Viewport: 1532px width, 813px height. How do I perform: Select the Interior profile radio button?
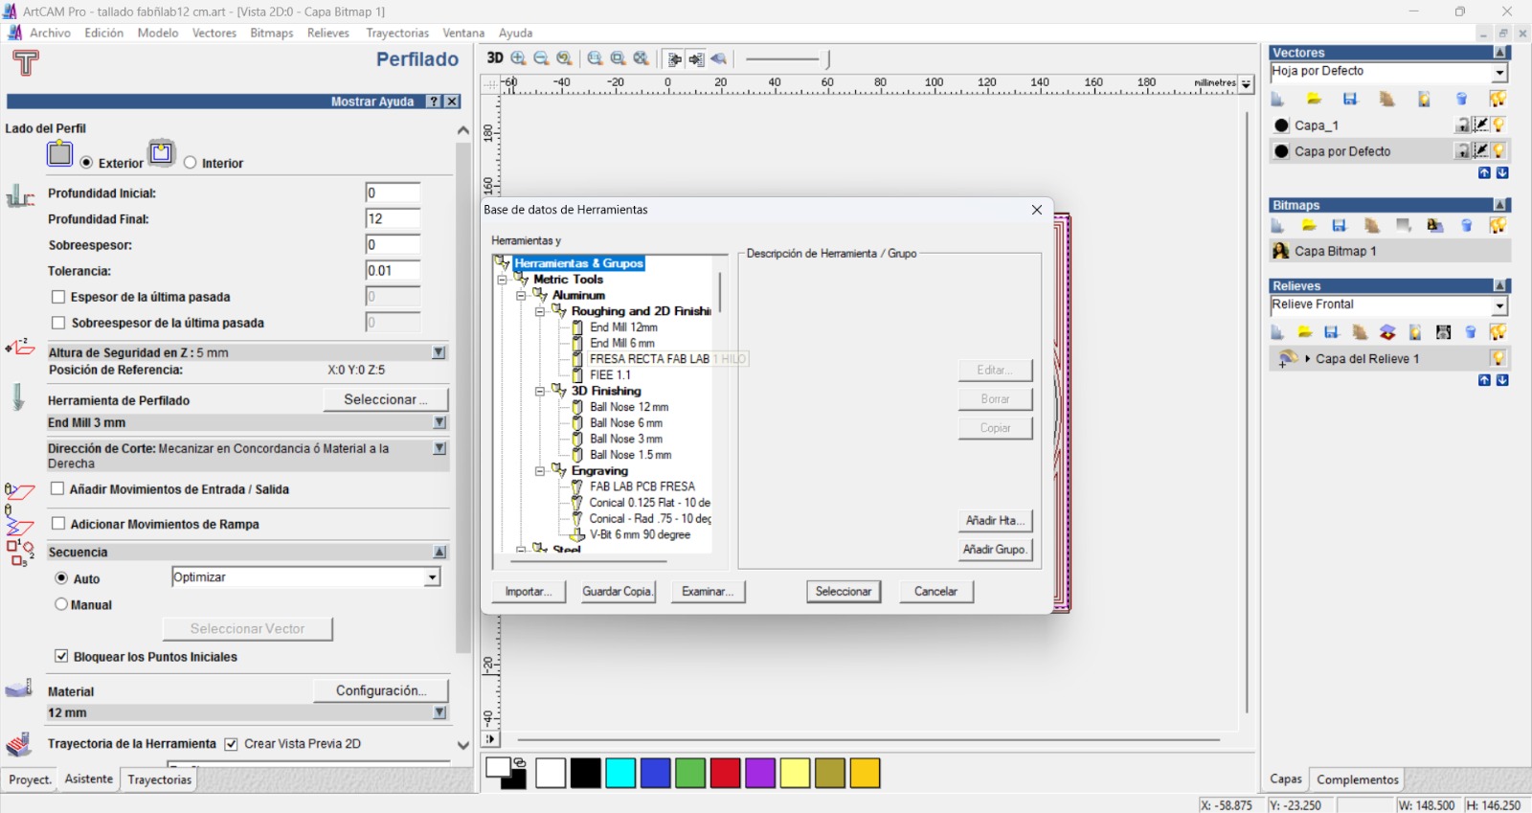click(x=191, y=163)
